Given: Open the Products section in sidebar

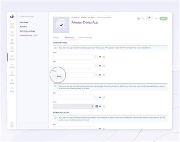Looking at the screenshot, I should click(12, 33).
